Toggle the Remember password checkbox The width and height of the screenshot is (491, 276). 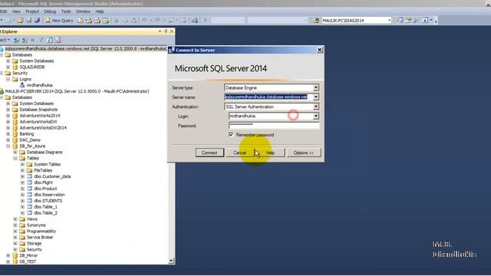point(231,135)
